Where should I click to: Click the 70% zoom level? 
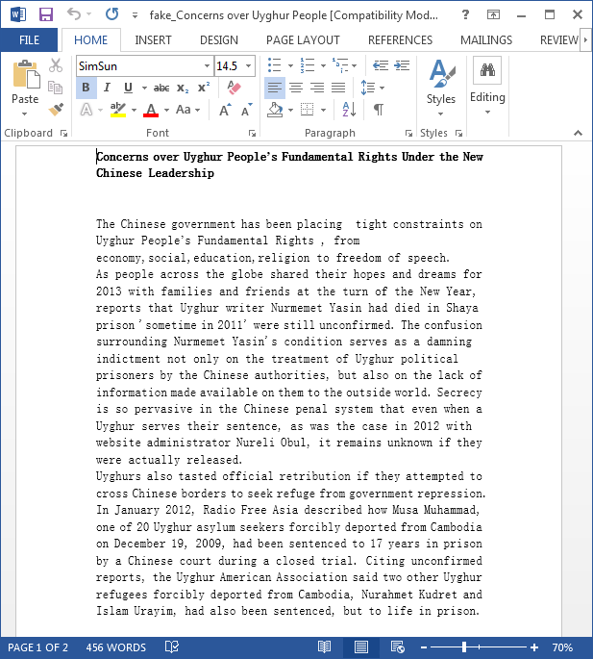pyautogui.click(x=562, y=647)
